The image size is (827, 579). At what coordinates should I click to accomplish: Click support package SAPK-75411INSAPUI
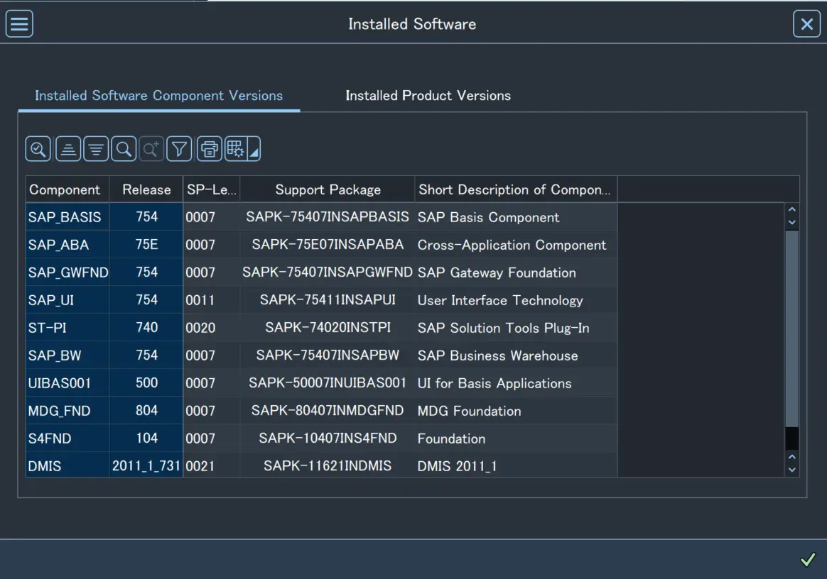pos(327,300)
